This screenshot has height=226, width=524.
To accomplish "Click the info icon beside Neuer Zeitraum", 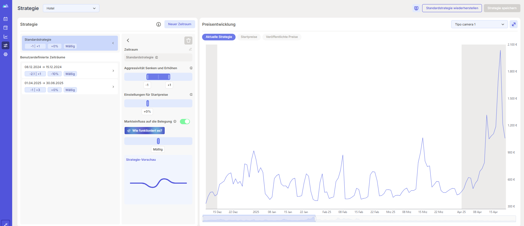I will pyautogui.click(x=159, y=24).
